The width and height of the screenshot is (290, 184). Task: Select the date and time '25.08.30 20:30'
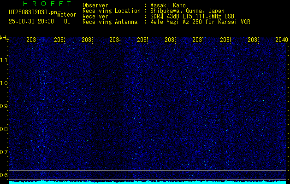[31, 22]
